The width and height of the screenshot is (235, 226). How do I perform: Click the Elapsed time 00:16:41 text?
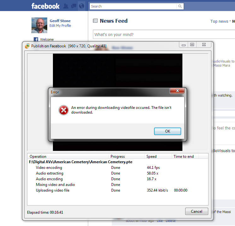pos(45,212)
